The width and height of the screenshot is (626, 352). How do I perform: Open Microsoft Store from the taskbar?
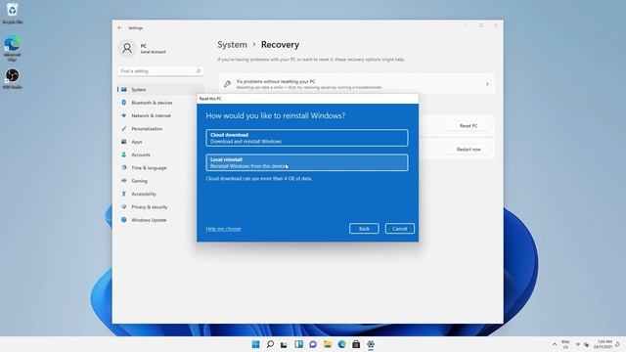tap(356, 344)
